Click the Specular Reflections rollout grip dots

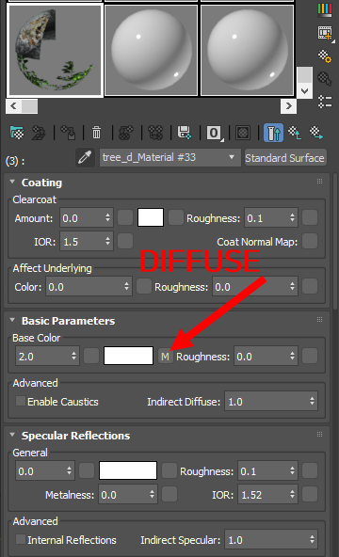point(319,434)
